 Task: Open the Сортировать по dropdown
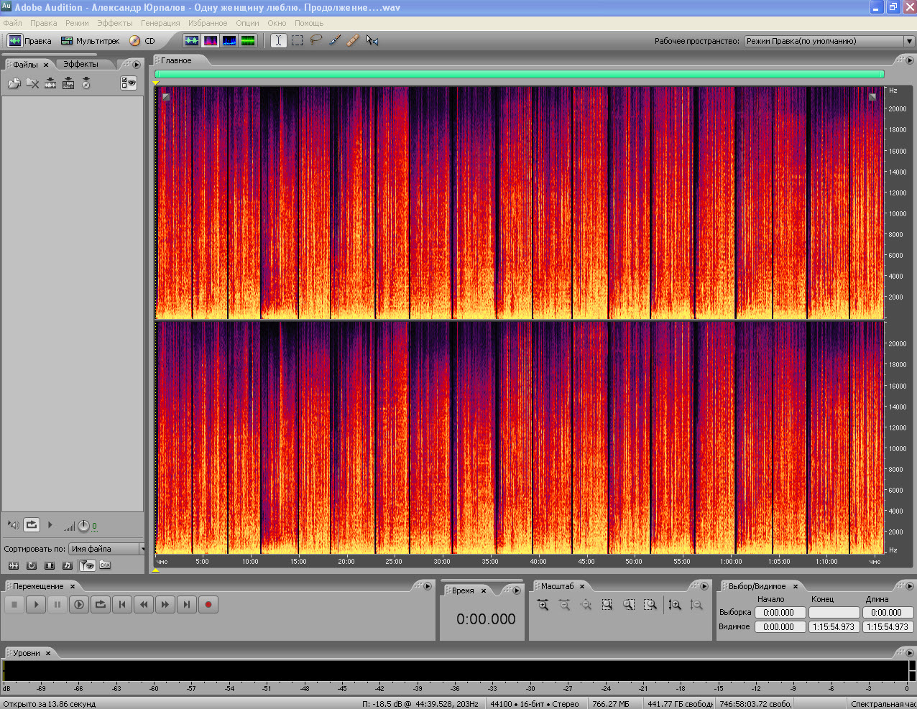pyautogui.click(x=107, y=549)
